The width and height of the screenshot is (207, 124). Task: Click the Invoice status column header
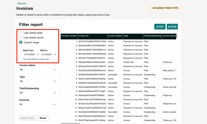[115, 36]
